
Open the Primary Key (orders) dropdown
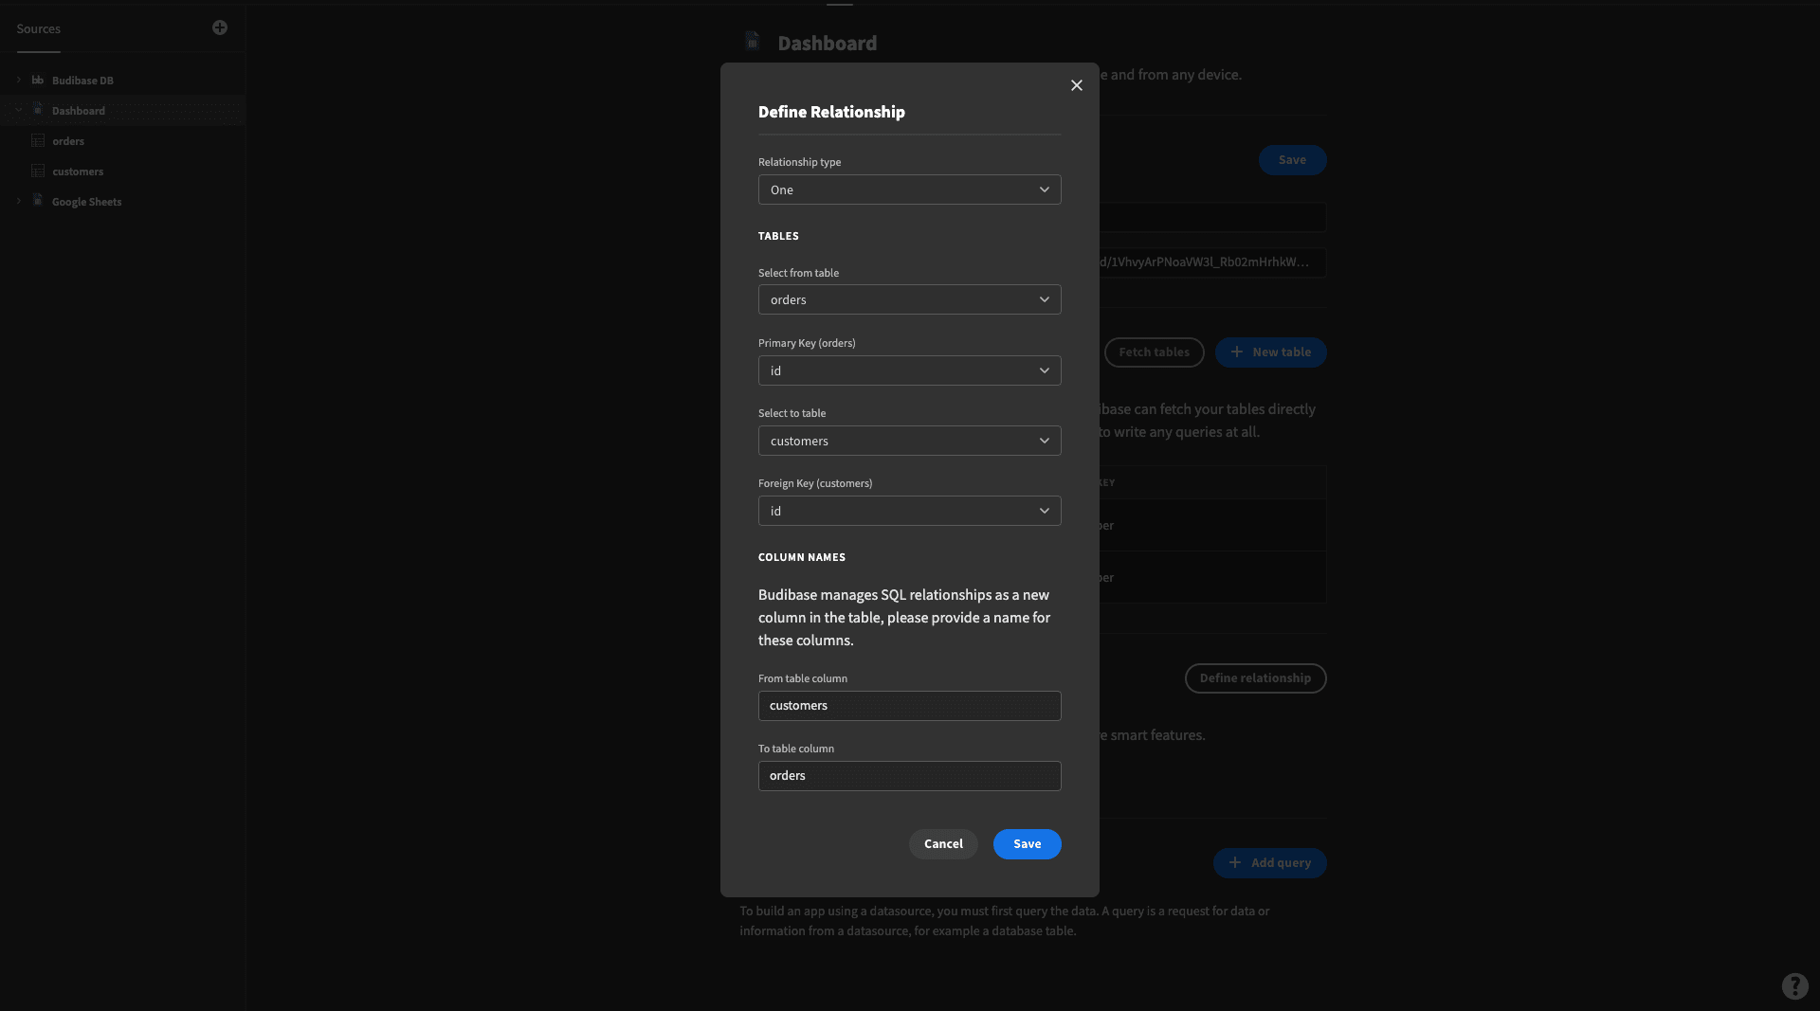909,370
